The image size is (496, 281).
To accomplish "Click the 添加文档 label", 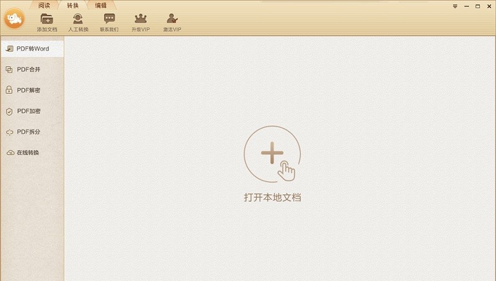I will 47,29.
